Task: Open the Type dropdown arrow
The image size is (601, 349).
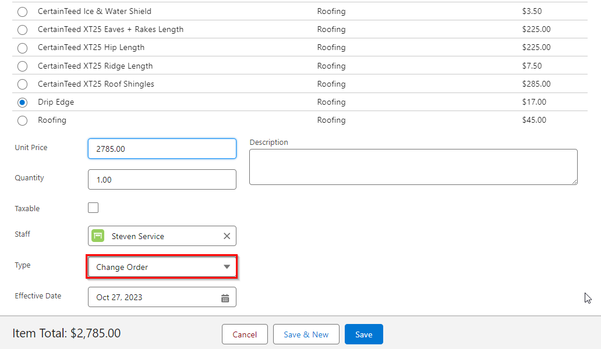Action: [227, 267]
